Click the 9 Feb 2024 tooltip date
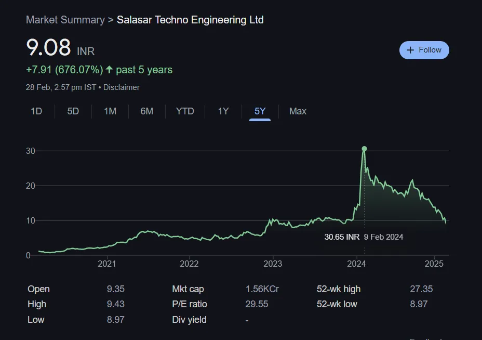 point(383,237)
